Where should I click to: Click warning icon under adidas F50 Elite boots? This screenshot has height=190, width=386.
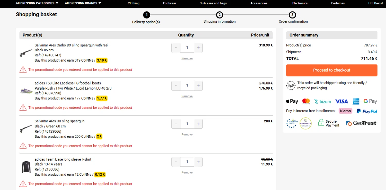pos(23,108)
